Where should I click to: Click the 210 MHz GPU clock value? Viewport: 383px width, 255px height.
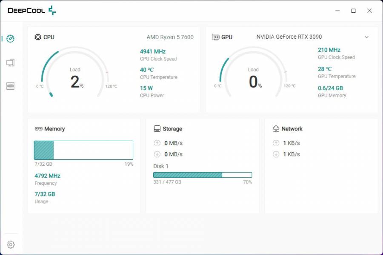tap(329, 50)
